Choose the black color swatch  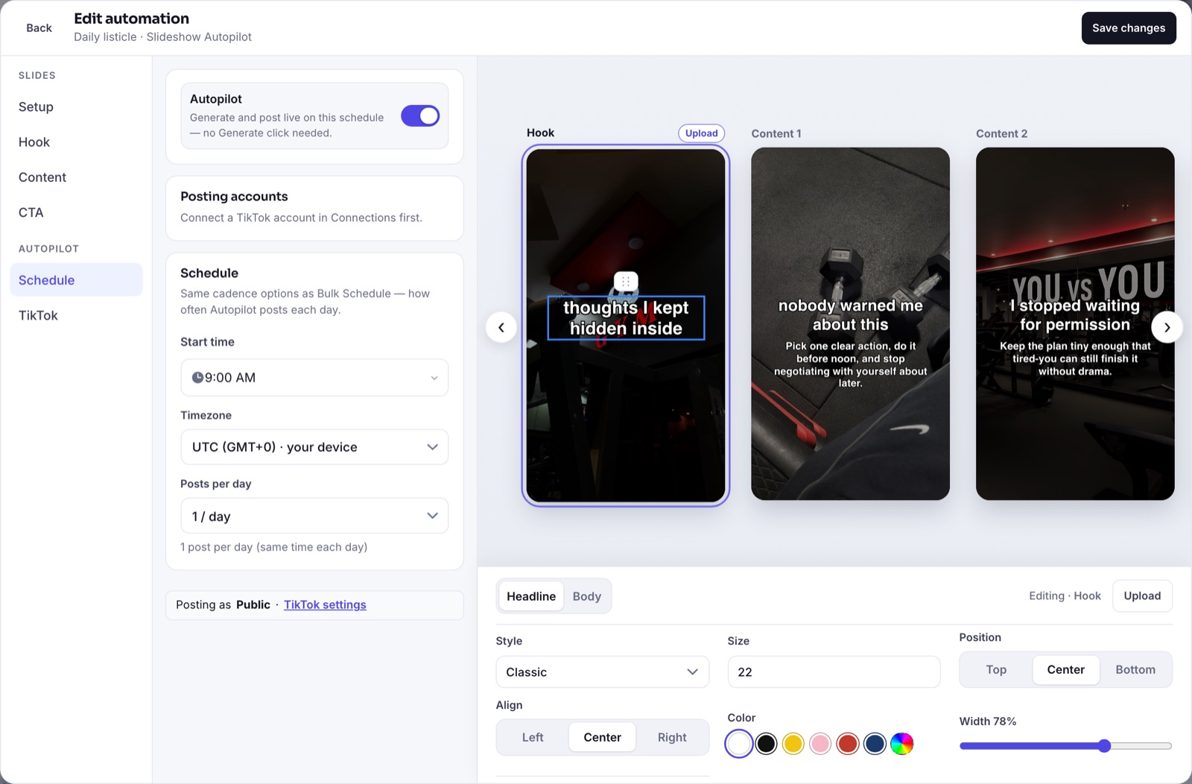pos(766,744)
